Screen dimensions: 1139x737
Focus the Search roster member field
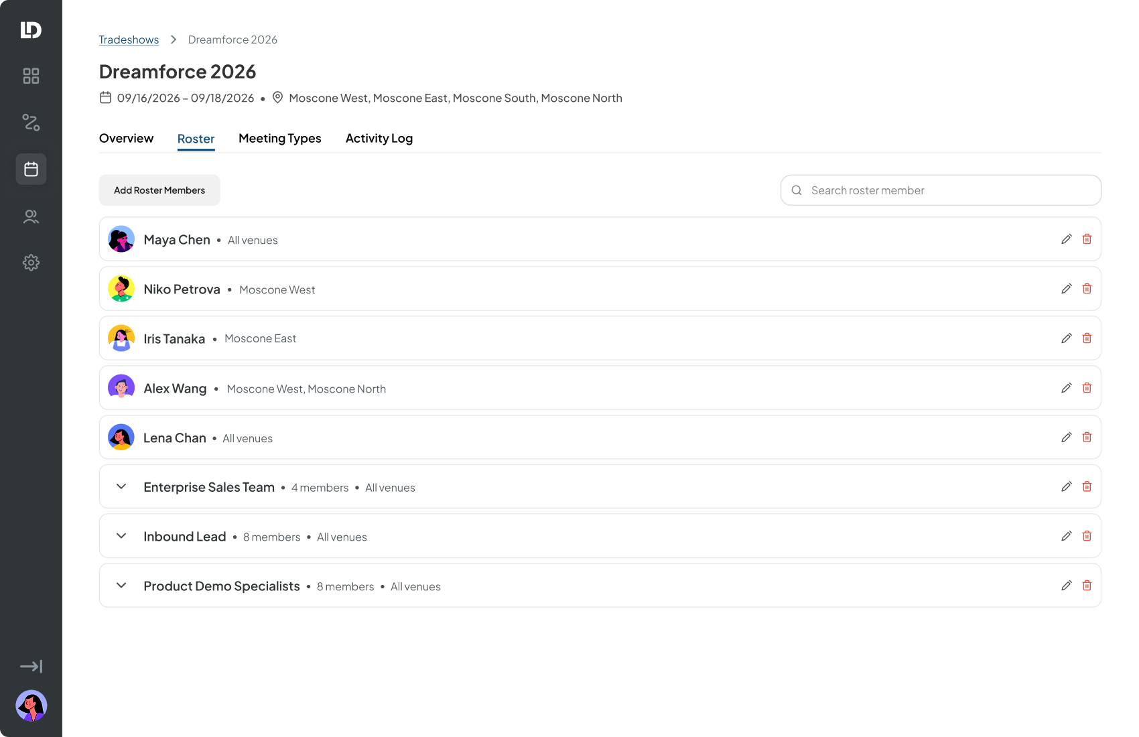pyautogui.click(x=941, y=190)
